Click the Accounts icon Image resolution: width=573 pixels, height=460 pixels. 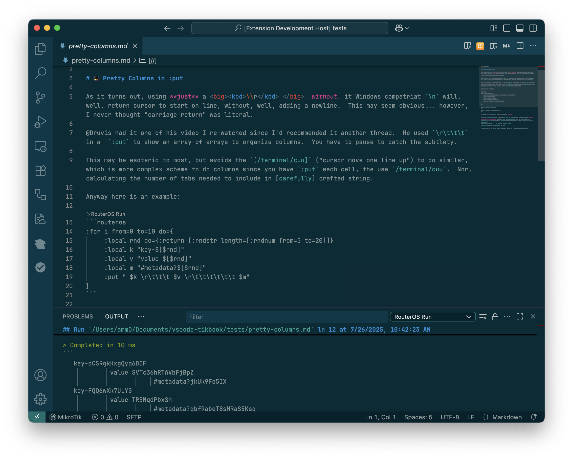40,375
